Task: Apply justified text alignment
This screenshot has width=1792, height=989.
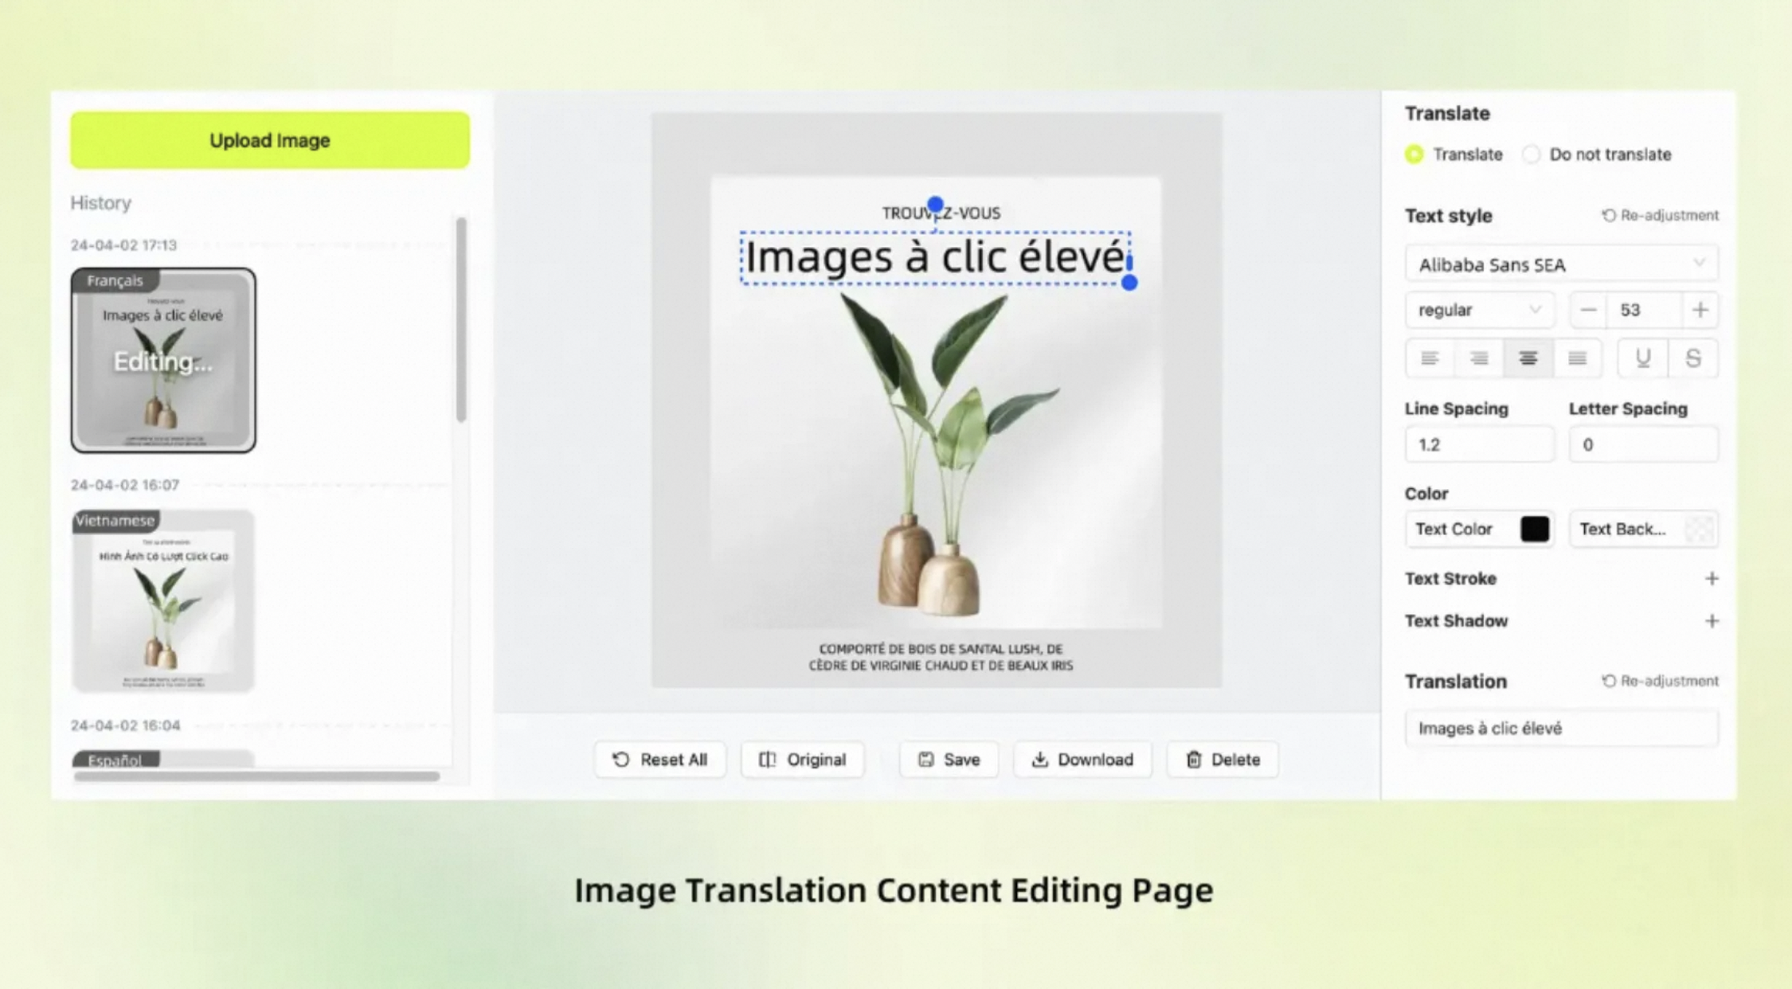Action: [x=1579, y=358]
